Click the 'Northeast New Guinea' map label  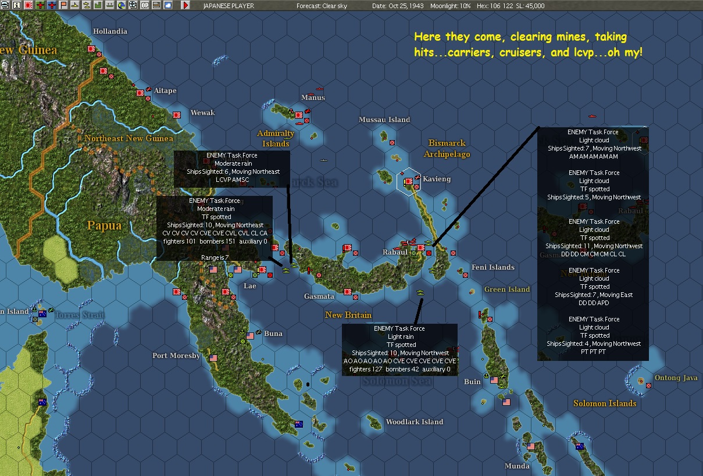coord(129,138)
